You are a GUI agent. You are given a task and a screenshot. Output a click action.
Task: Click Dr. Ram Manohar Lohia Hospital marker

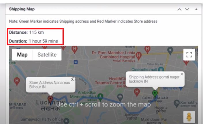click(x=139, y=56)
